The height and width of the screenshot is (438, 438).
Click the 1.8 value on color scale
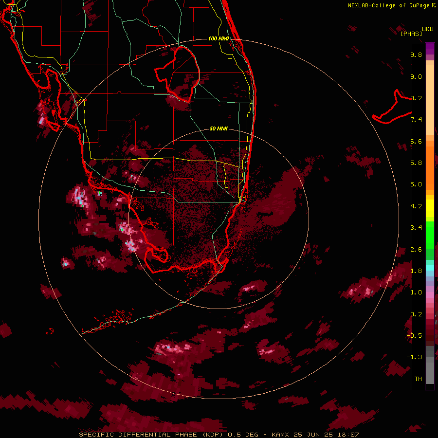click(416, 271)
